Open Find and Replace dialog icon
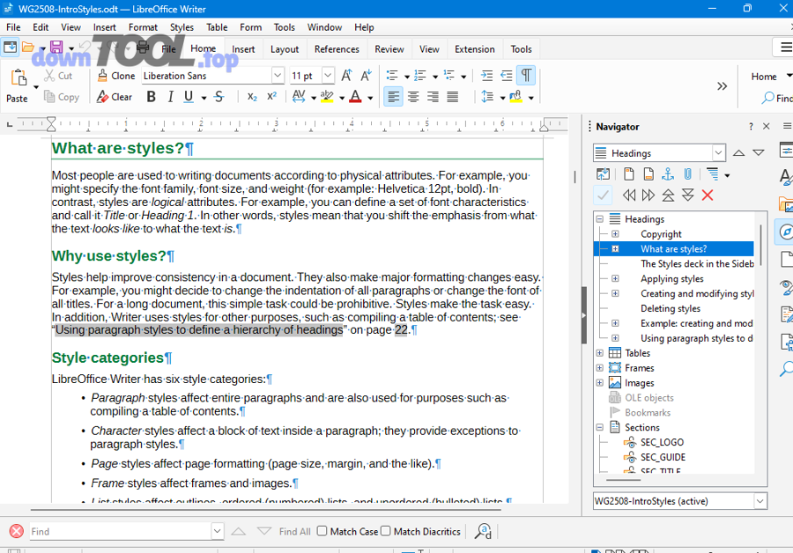 tap(483, 531)
